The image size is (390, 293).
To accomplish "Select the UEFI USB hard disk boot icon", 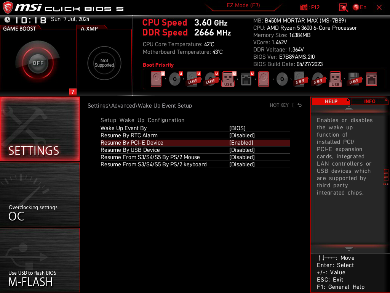I will (193, 79).
